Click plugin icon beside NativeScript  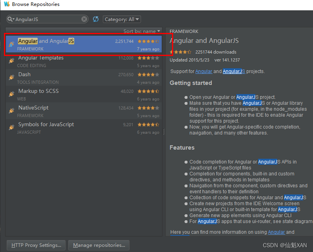[12, 110]
